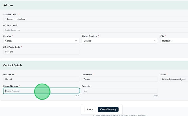This screenshot has height=116, width=188.
Task: Click the Create Company button
Action: 108,109
